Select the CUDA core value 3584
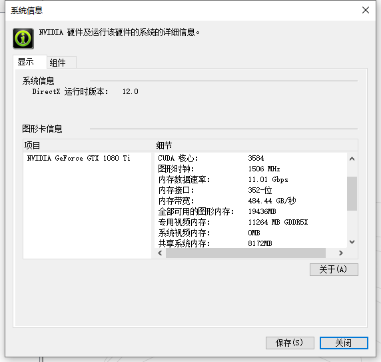The width and height of the screenshot is (381, 362). click(x=256, y=158)
